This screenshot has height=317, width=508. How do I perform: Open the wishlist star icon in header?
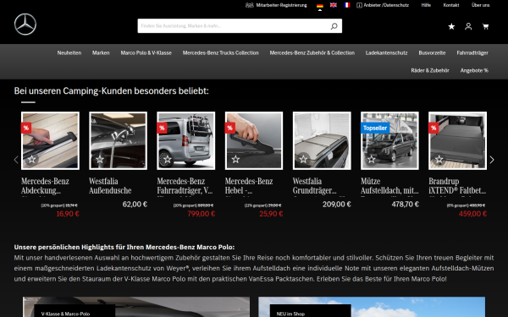click(x=451, y=26)
